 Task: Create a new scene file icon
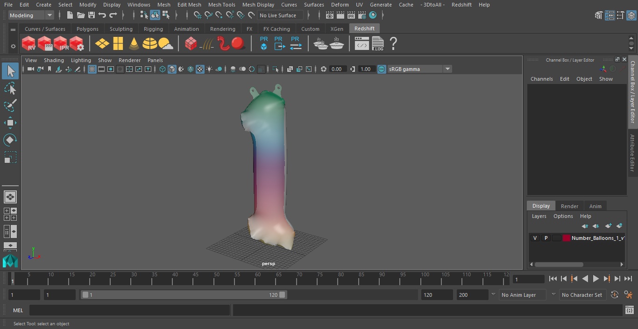(x=70, y=15)
